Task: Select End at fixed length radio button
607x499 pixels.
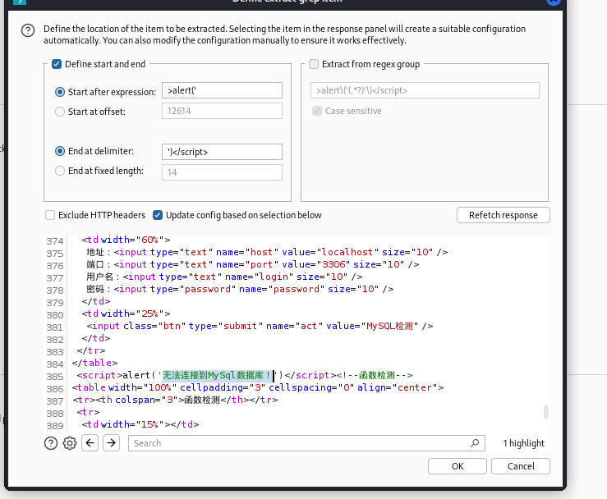Action: [x=60, y=172]
